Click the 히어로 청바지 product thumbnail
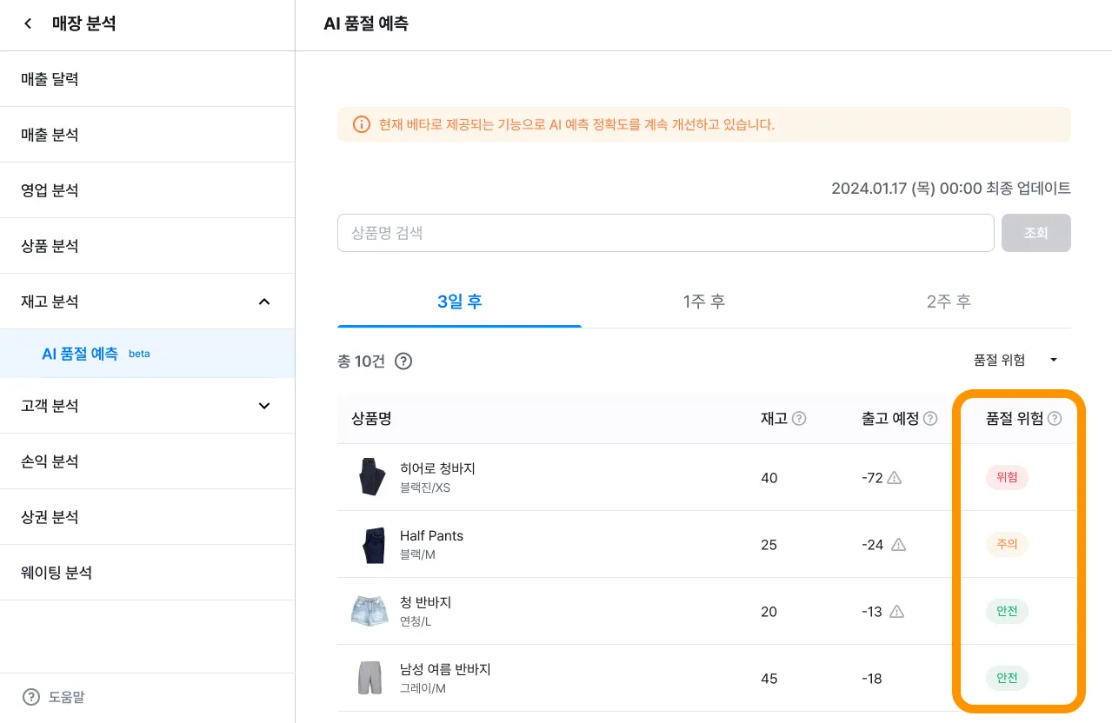1112x723 pixels. click(x=371, y=477)
